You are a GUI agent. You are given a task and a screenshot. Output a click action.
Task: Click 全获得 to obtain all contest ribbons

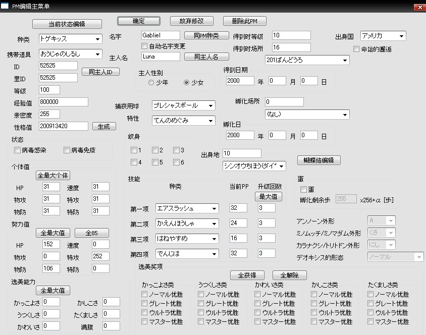click(x=247, y=275)
